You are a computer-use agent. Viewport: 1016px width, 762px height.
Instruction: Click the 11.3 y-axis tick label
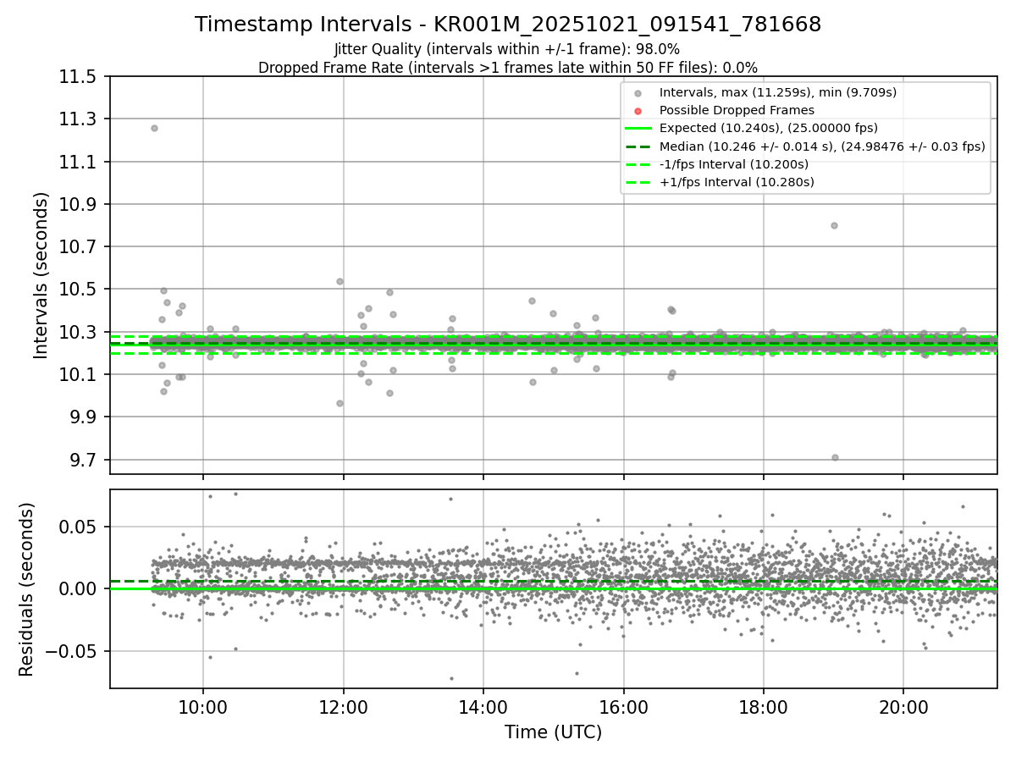(x=80, y=119)
